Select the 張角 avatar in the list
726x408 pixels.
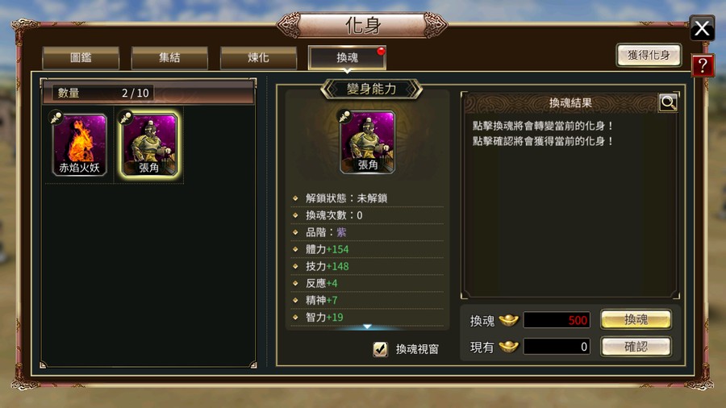149,144
